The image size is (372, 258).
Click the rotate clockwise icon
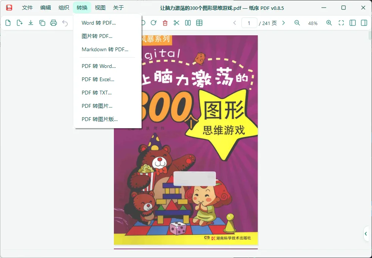tap(154, 23)
